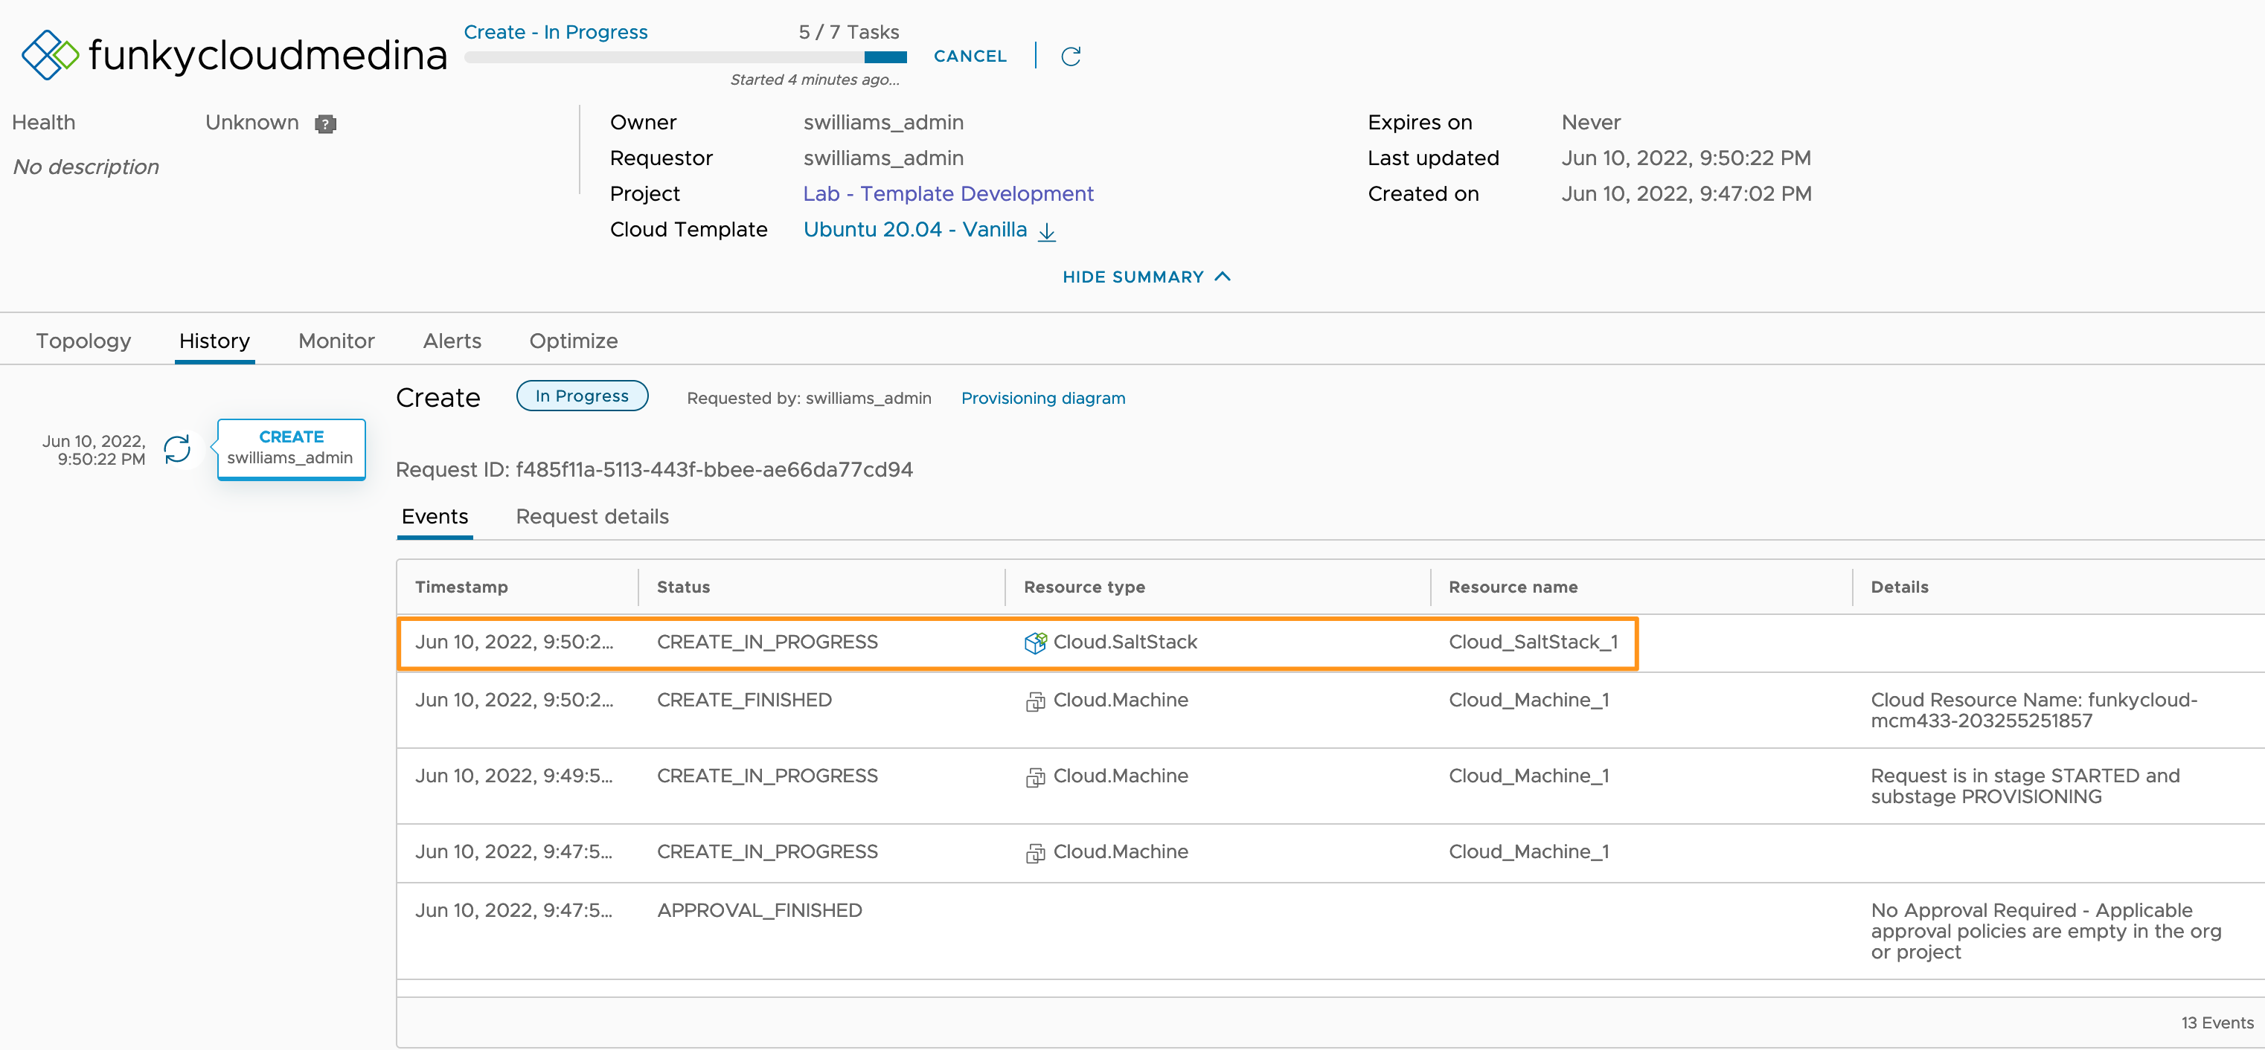Click the 'Cloud Resource Name: funkycloud-mcm433' details
This screenshot has height=1050, width=2265.
point(2034,710)
